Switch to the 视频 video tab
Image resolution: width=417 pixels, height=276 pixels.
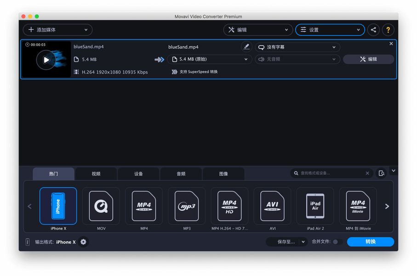click(96, 174)
